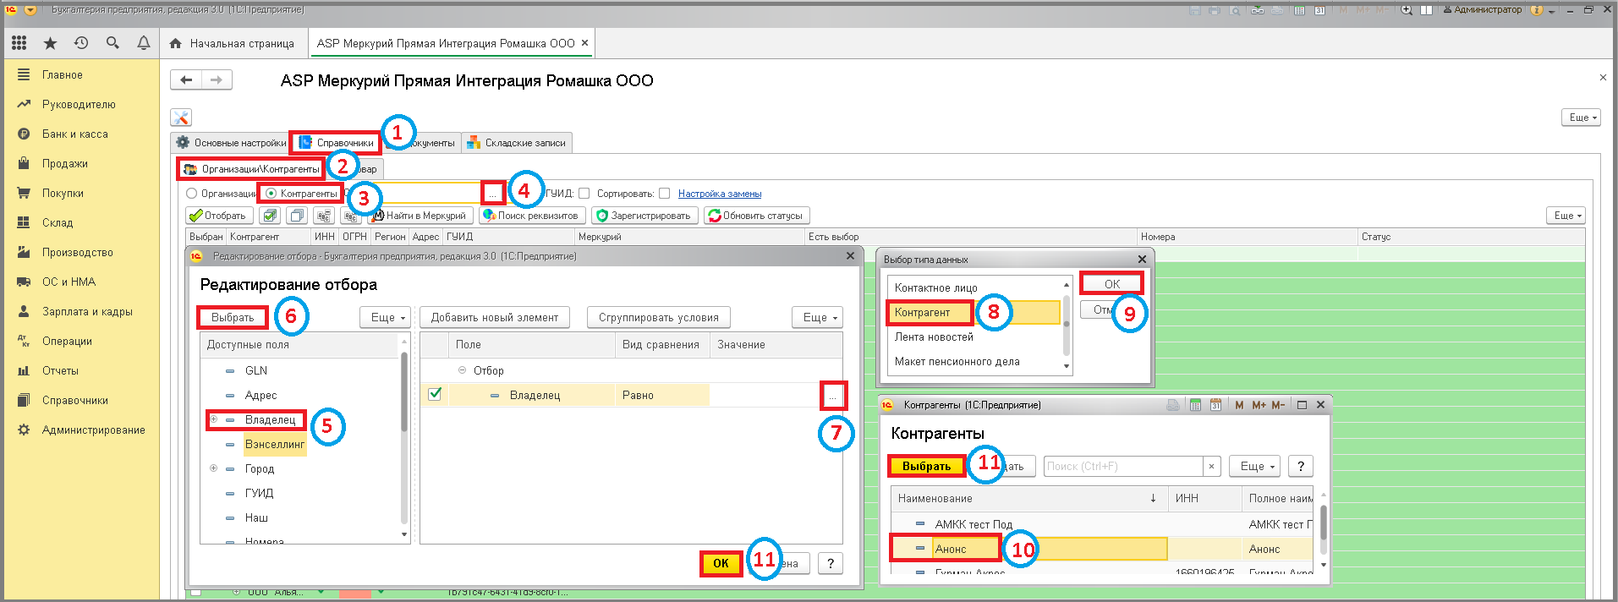Open calculator icon in Контрагенты window
The image size is (1618, 602).
[x=1195, y=405]
